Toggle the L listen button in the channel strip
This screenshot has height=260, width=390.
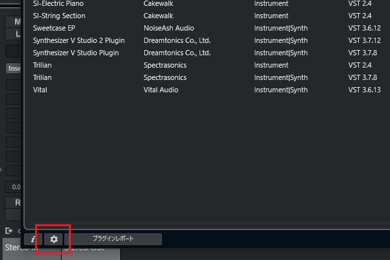13,34
